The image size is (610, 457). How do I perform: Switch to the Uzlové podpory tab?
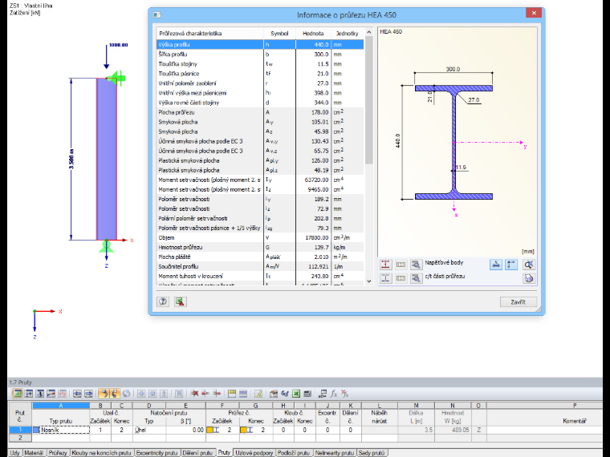[254, 453]
